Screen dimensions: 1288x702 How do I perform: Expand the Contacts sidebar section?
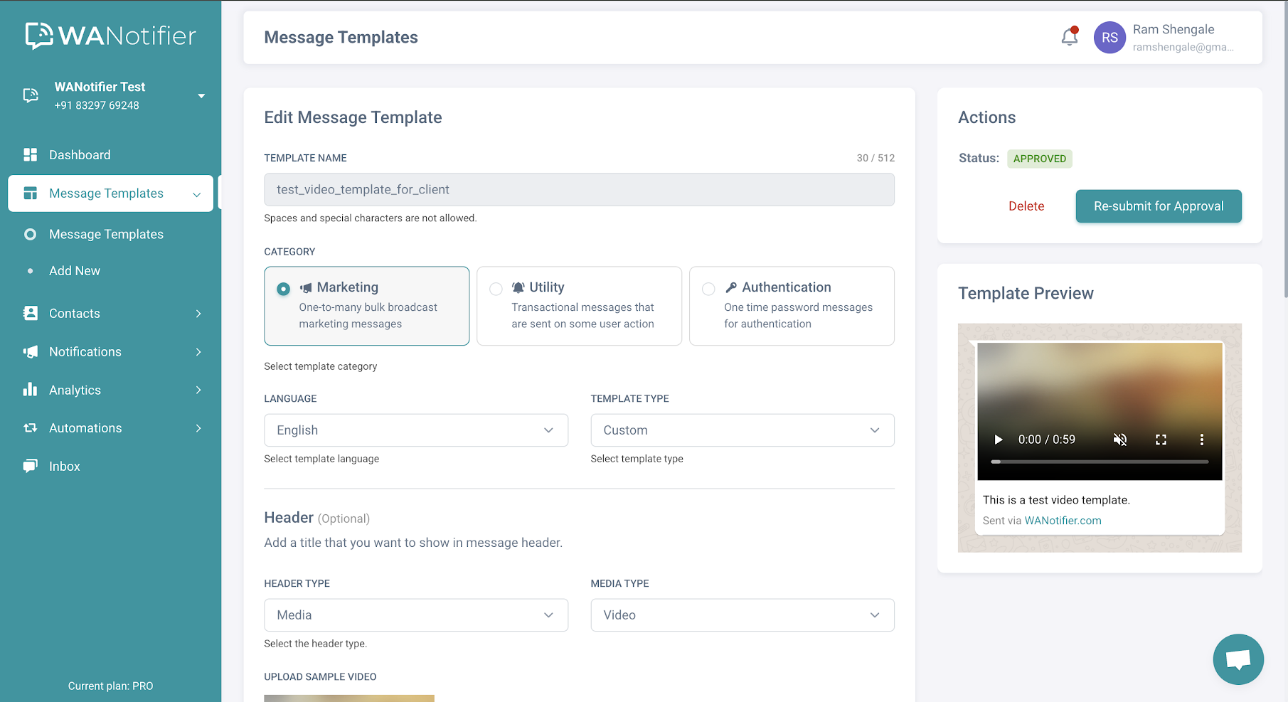pyautogui.click(x=74, y=313)
